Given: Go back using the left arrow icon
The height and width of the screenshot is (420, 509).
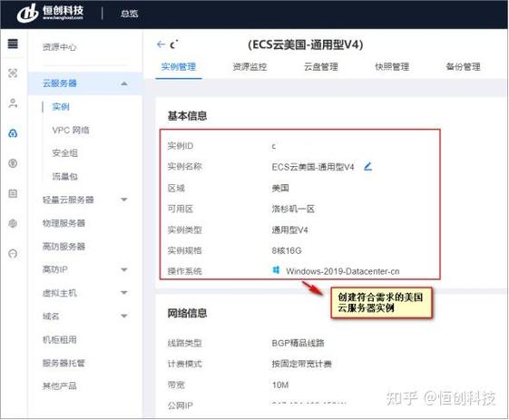Looking at the screenshot, I should point(161,44).
